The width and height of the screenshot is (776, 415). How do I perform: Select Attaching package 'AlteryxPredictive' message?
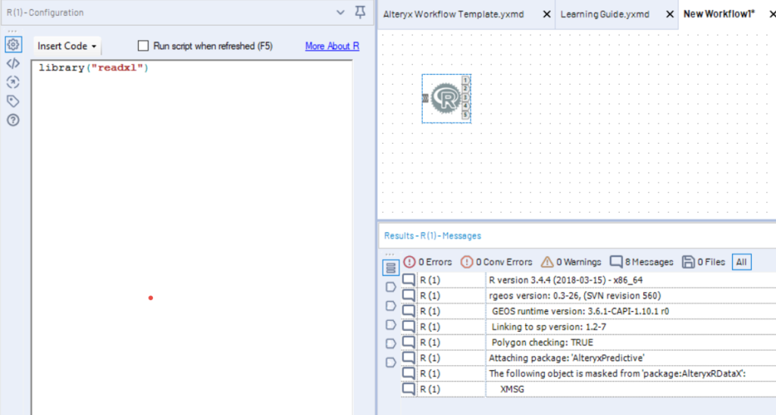tap(588, 358)
